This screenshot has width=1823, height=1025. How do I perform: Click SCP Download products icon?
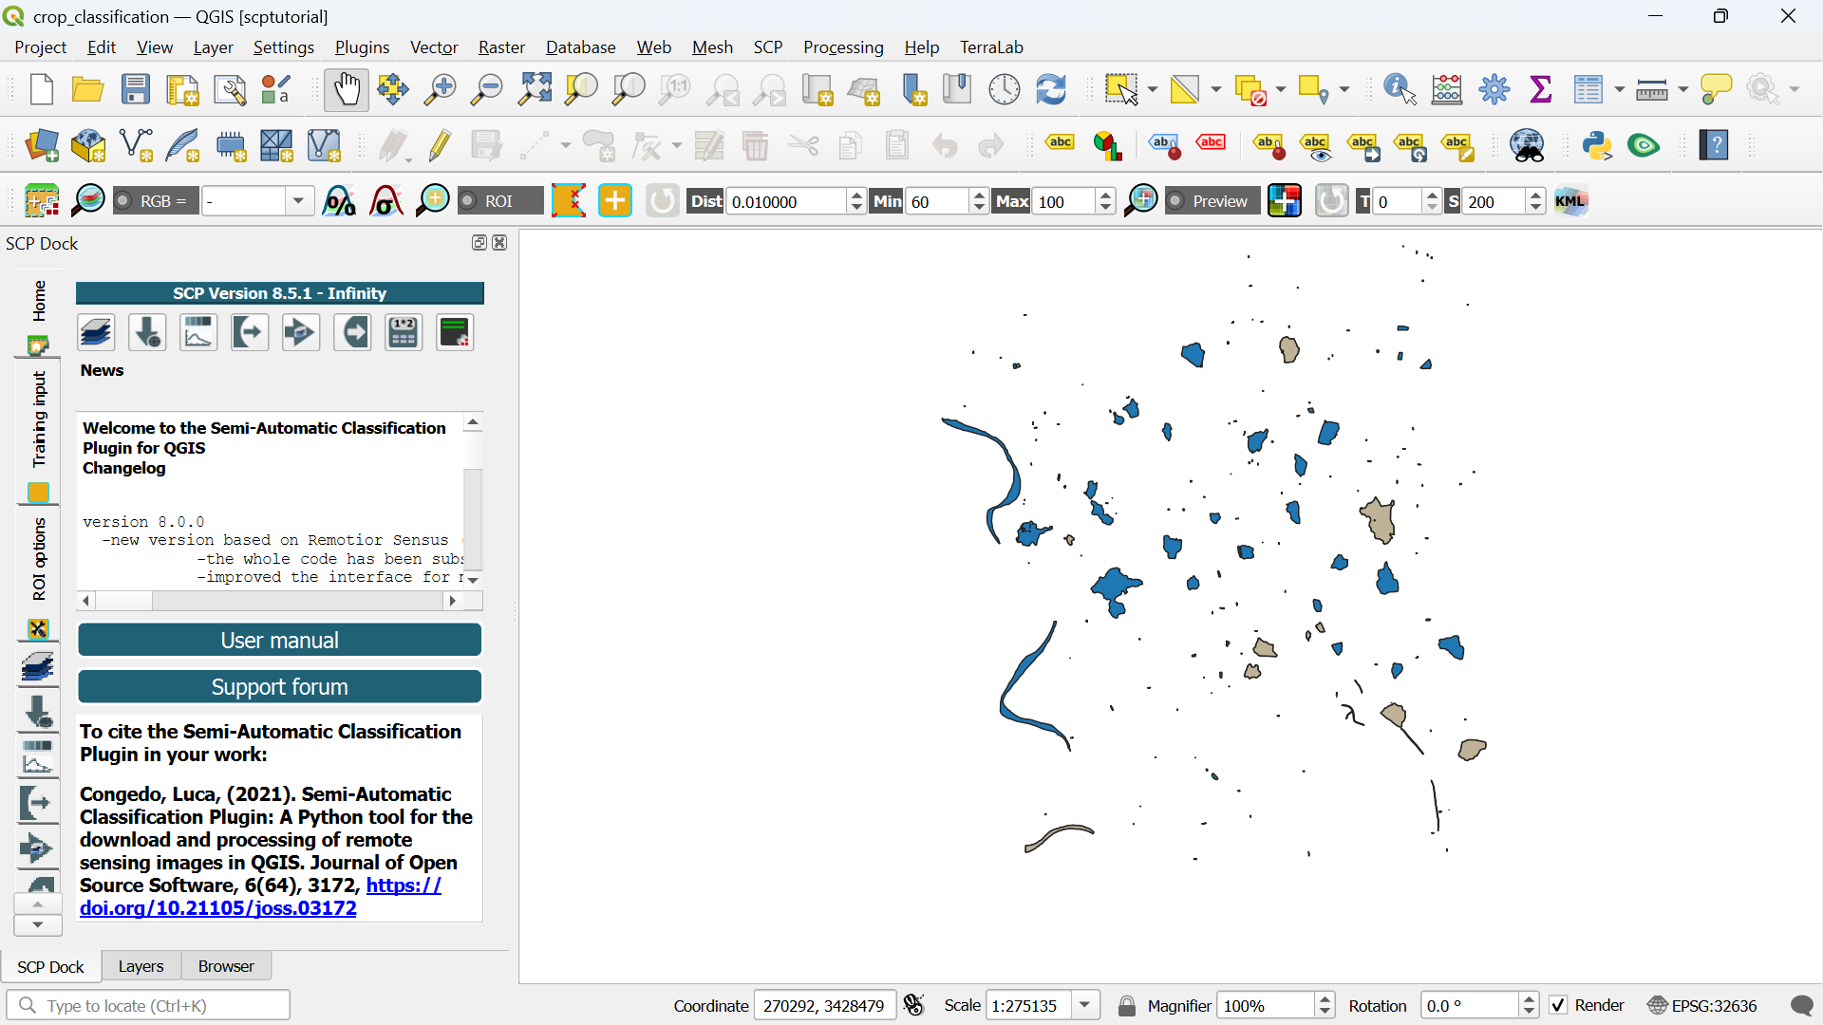pos(147,333)
